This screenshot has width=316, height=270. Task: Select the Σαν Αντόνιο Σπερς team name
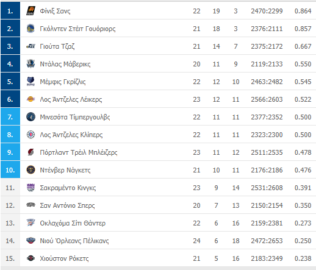[x=67, y=205]
